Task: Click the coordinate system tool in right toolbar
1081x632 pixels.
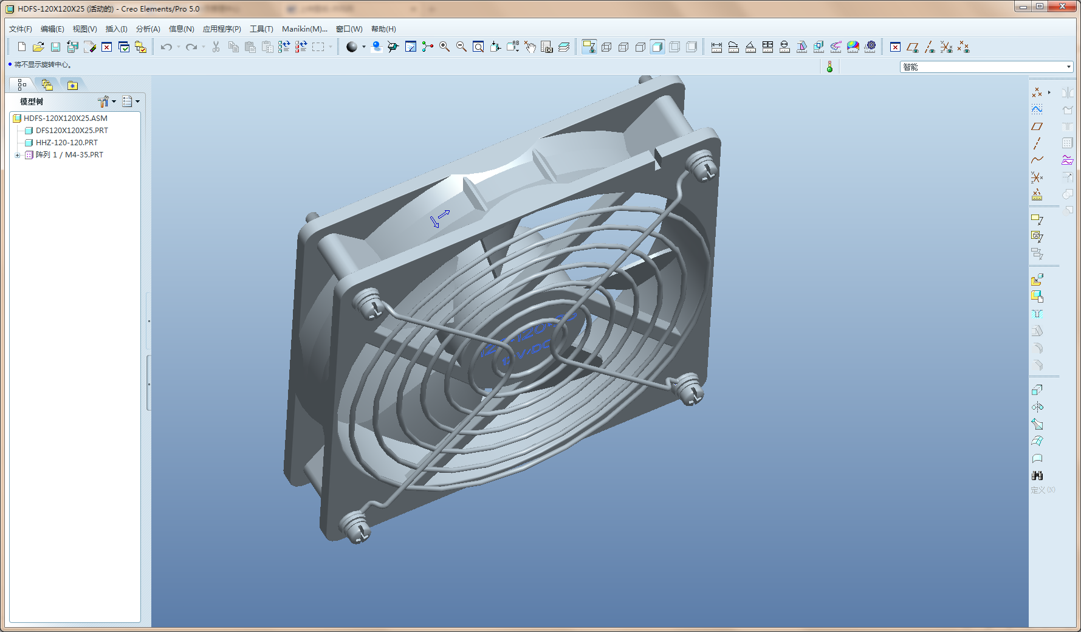Action: tap(1037, 177)
